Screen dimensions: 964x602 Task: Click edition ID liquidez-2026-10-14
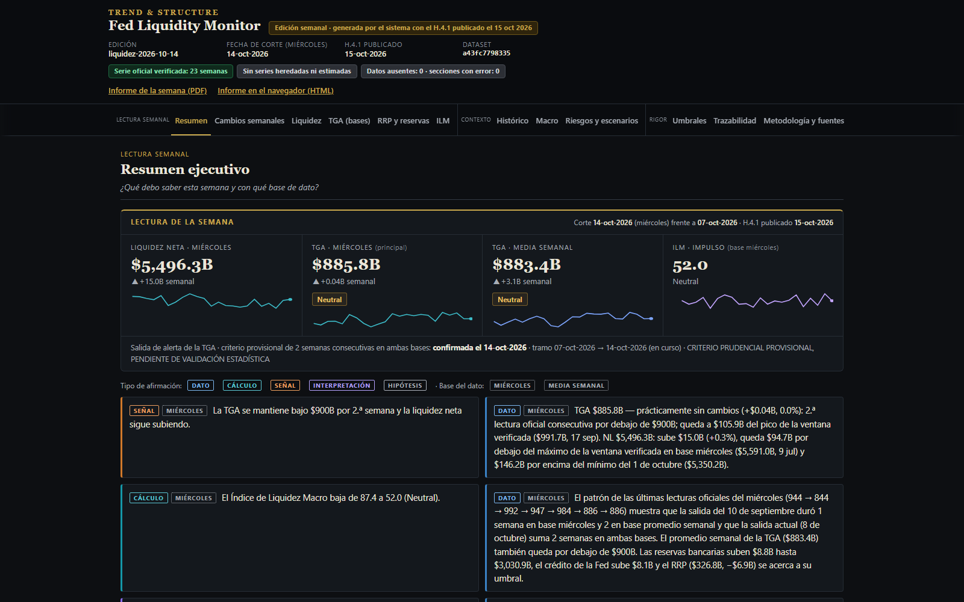click(143, 54)
